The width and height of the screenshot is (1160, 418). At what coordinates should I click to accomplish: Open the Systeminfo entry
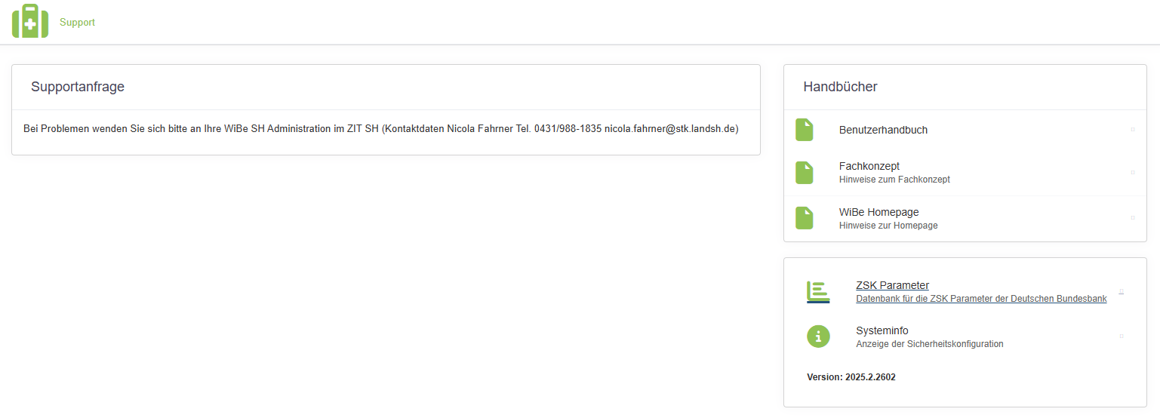[x=882, y=330]
